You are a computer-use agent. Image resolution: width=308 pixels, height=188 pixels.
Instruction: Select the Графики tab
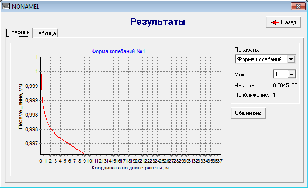click(19, 32)
